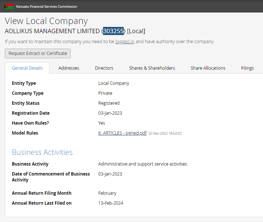Switch to the Addresses tab
This screenshot has height=222, width=263.
tap(69, 68)
